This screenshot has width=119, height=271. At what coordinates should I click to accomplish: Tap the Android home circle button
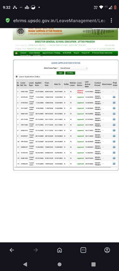pyautogui.click(x=59, y=264)
